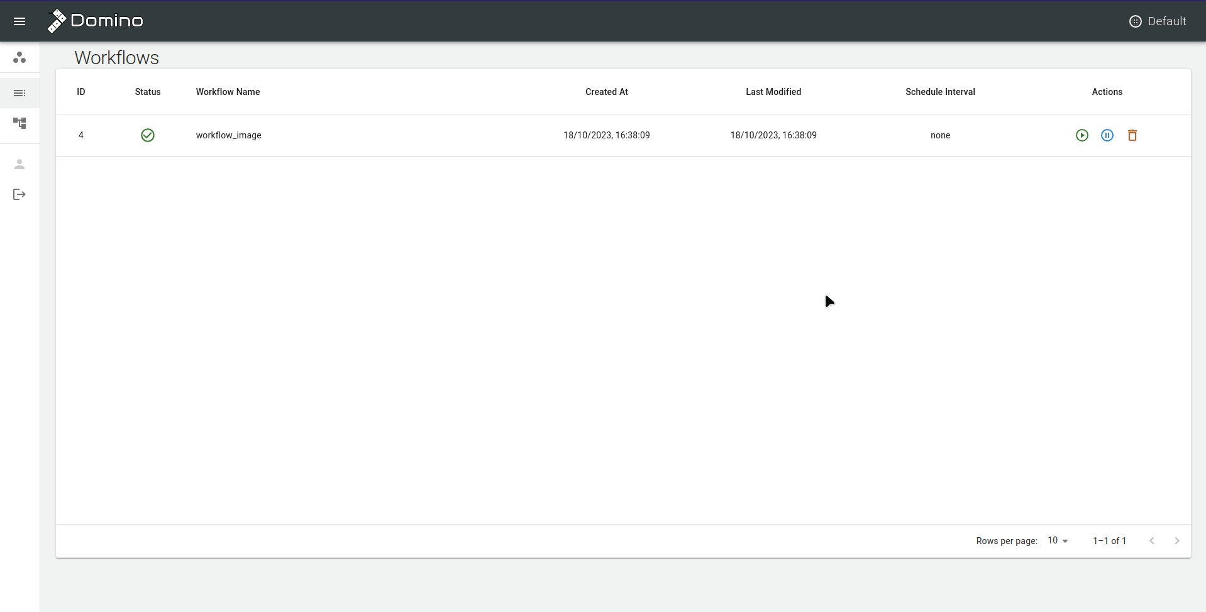
Task: Click the logout sidebar icon
Action: tap(19, 194)
